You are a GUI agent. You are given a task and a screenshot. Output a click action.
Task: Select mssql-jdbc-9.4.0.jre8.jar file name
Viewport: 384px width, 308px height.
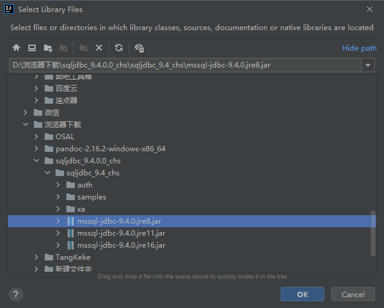(120, 221)
